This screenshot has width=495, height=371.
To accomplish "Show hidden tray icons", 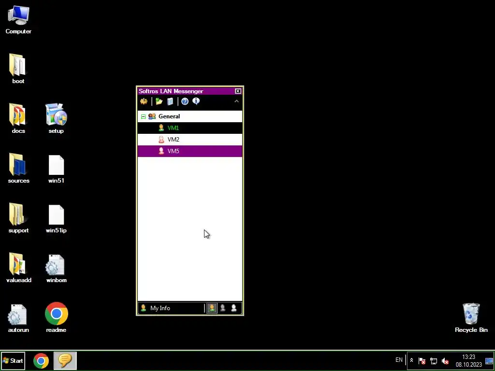I will [x=411, y=360].
